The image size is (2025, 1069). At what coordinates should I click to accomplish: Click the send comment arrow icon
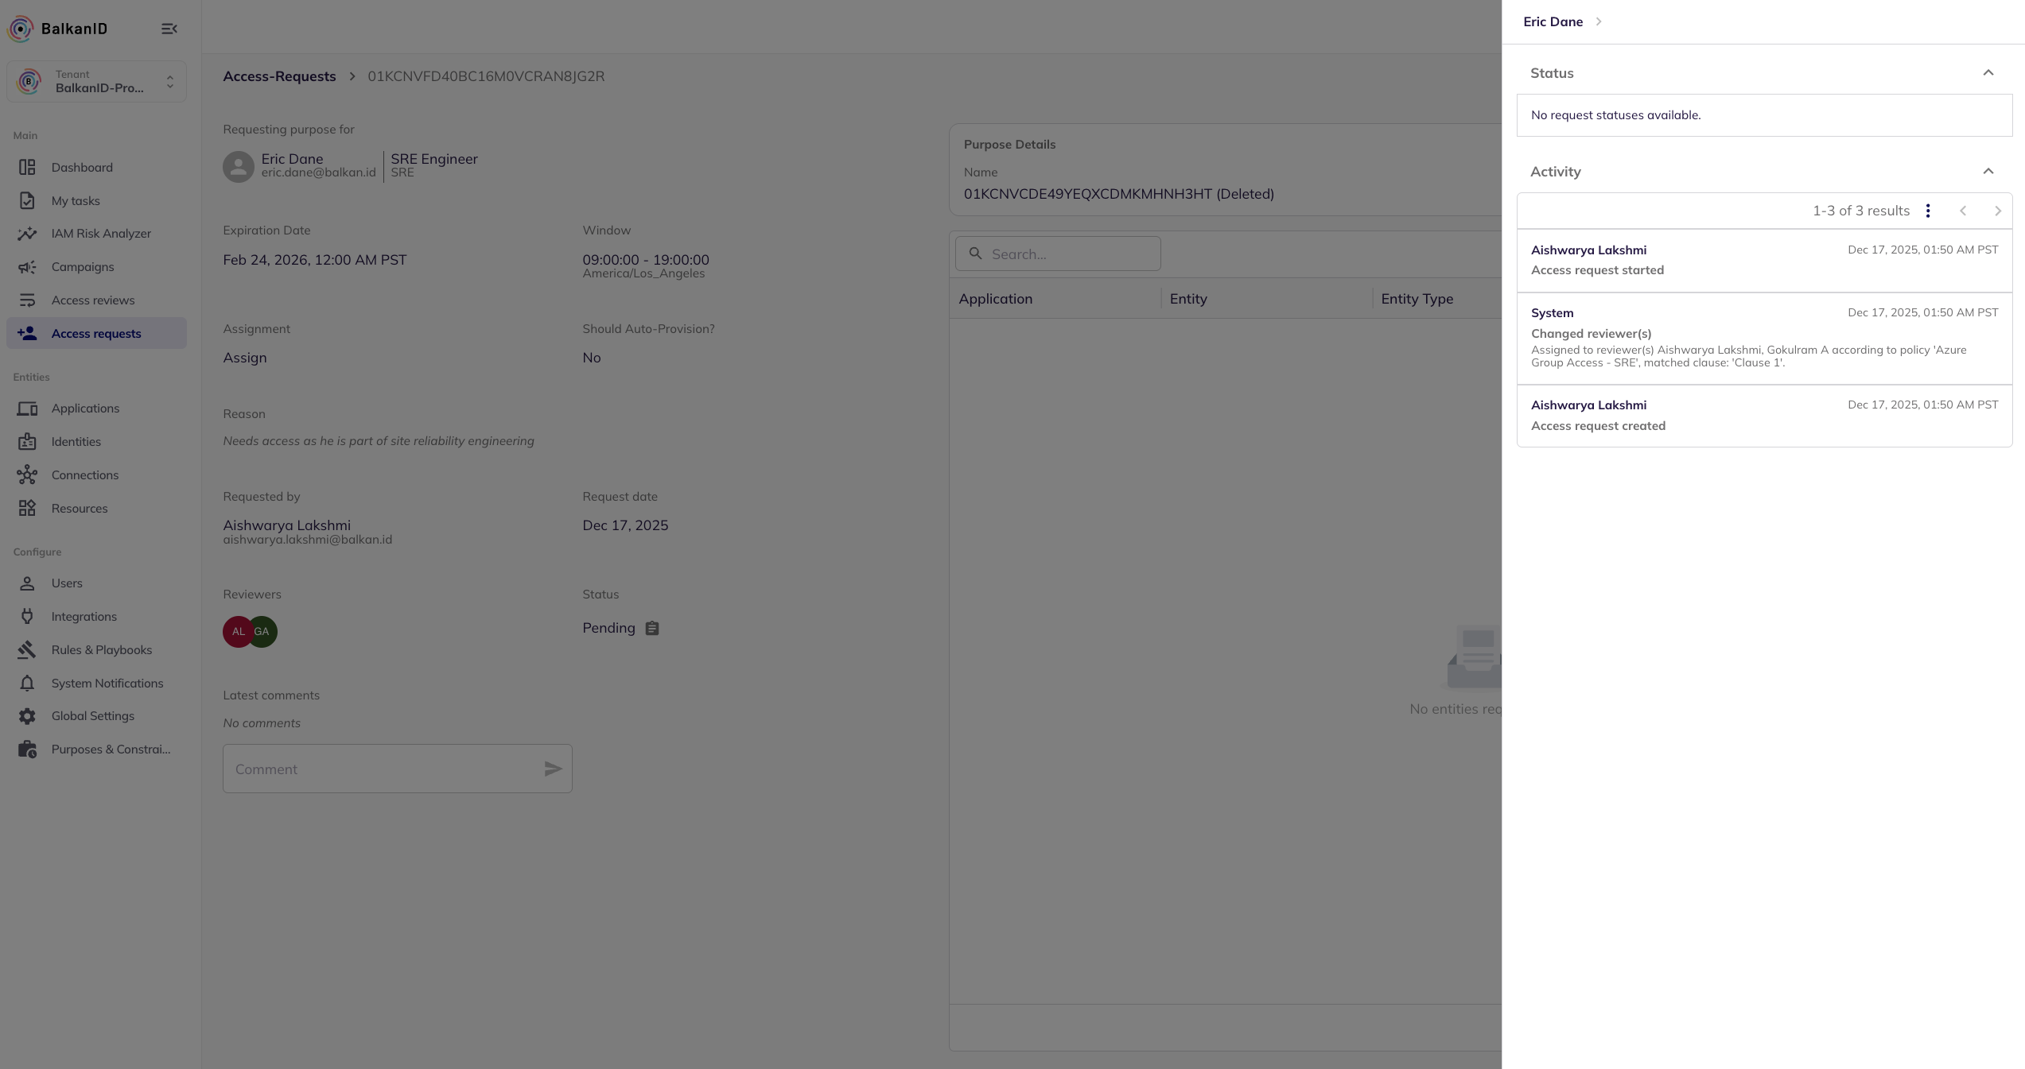coord(553,769)
